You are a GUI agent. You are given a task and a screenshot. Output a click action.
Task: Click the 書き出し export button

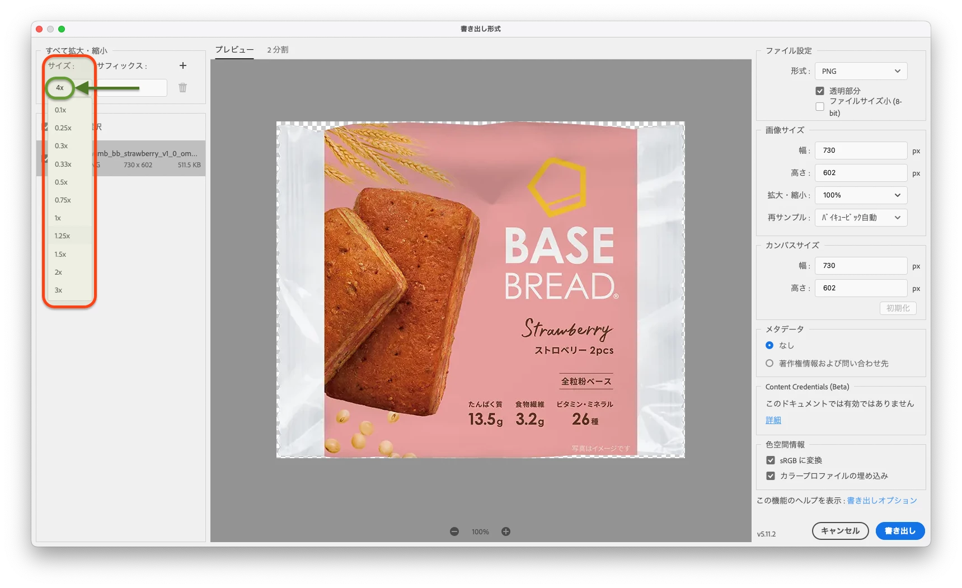(900, 531)
